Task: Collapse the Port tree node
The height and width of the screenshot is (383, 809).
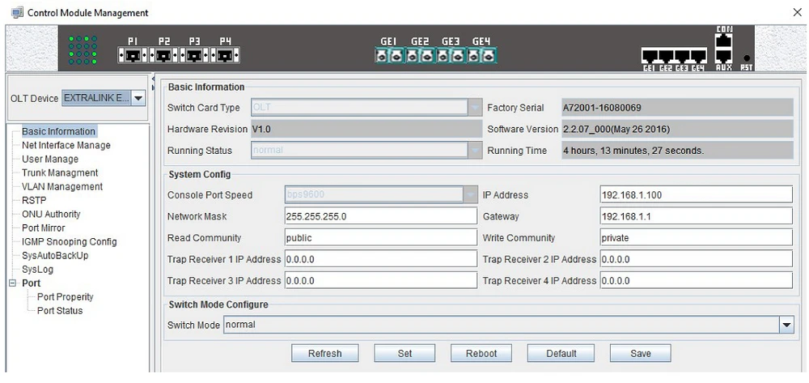Action: pyautogui.click(x=13, y=283)
